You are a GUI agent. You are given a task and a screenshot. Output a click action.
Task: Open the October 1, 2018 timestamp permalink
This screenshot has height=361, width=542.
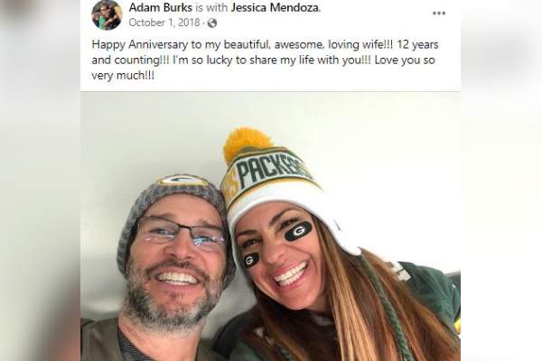164,23
